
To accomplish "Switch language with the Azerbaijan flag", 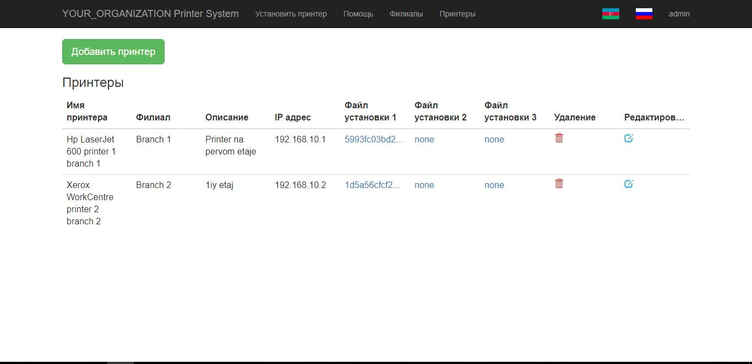I will tap(611, 14).
